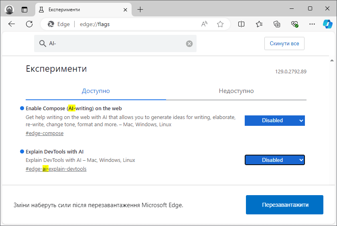Open the Copilot sidebar icon

click(327, 24)
